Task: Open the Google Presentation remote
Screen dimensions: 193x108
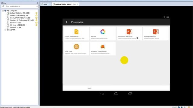Action: tap(76, 34)
